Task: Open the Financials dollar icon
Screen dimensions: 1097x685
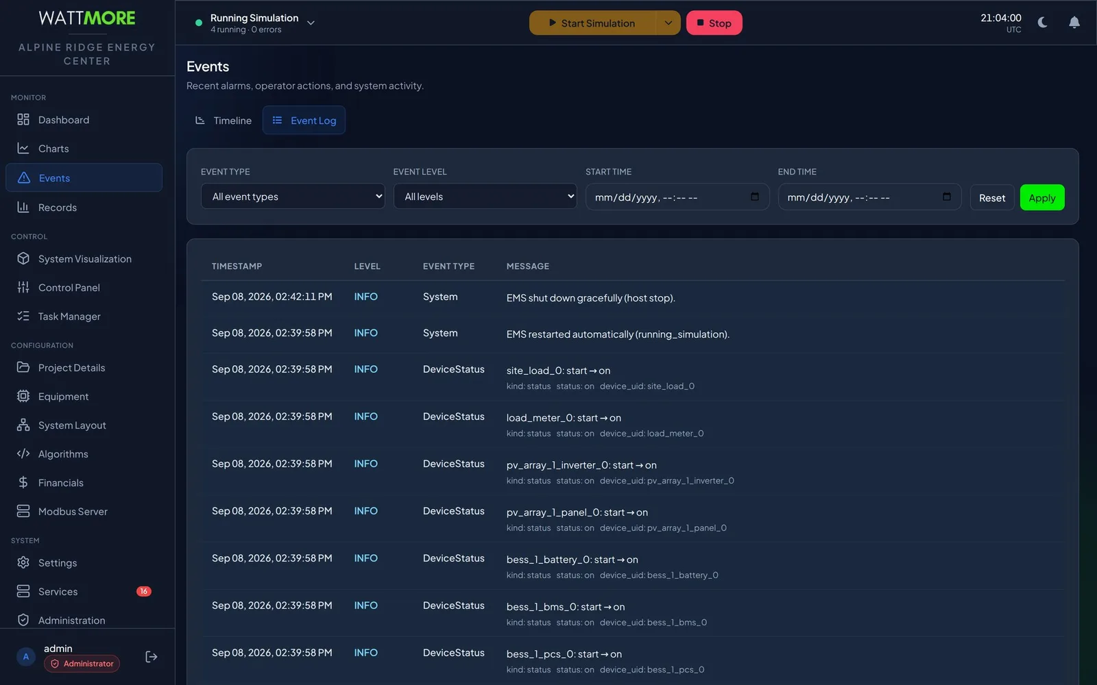Action: [23, 483]
